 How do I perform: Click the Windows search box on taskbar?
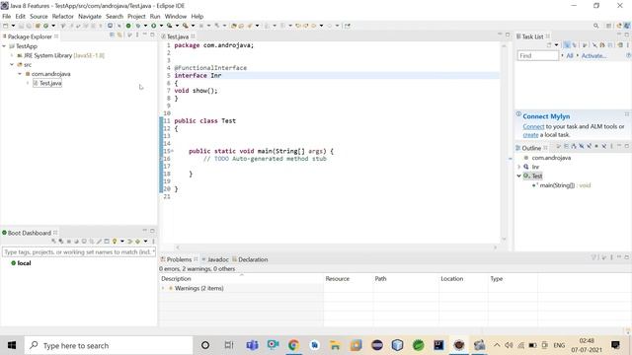click(109, 345)
